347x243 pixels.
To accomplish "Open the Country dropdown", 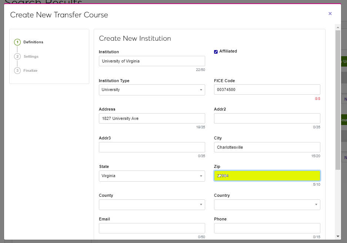I will (267, 205).
